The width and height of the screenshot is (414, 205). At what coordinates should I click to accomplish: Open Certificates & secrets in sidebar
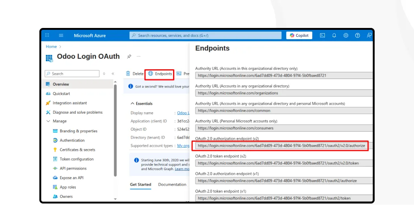point(77,150)
